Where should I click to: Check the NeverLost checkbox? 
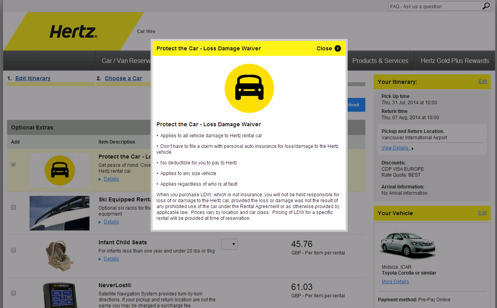(13, 293)
